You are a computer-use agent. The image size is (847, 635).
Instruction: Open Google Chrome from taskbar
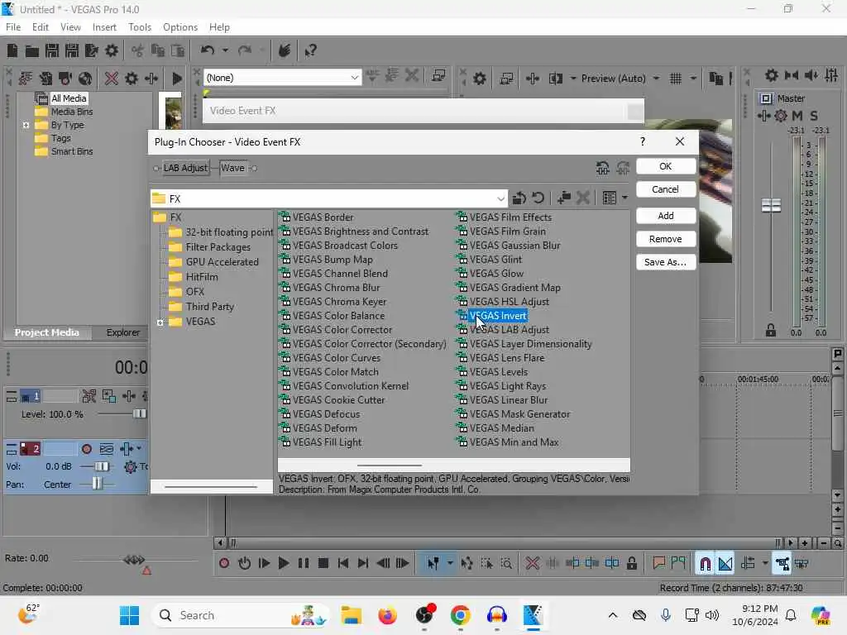460,615
